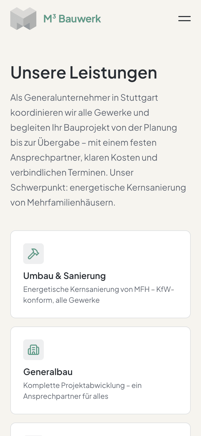
Task: Click the header area containing the site logo
Action: (55, 19)
